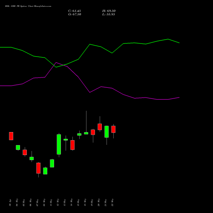Select the red candlestick for 20 May

pyautogui.click(x=100, y=127)
